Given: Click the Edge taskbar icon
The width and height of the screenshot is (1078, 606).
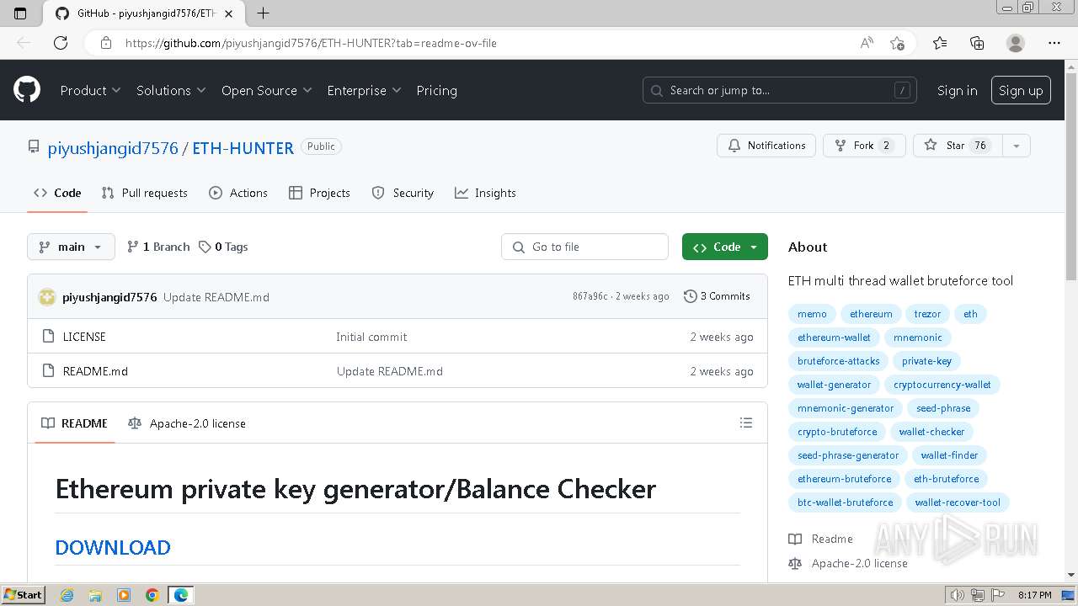Looking at the screenshot, I should (x=181, y=595).
